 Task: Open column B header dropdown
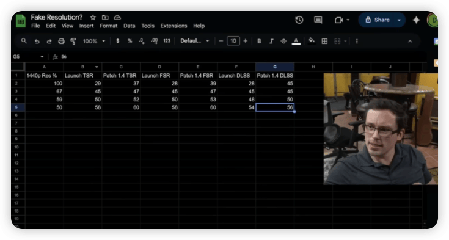click(97, 67)
